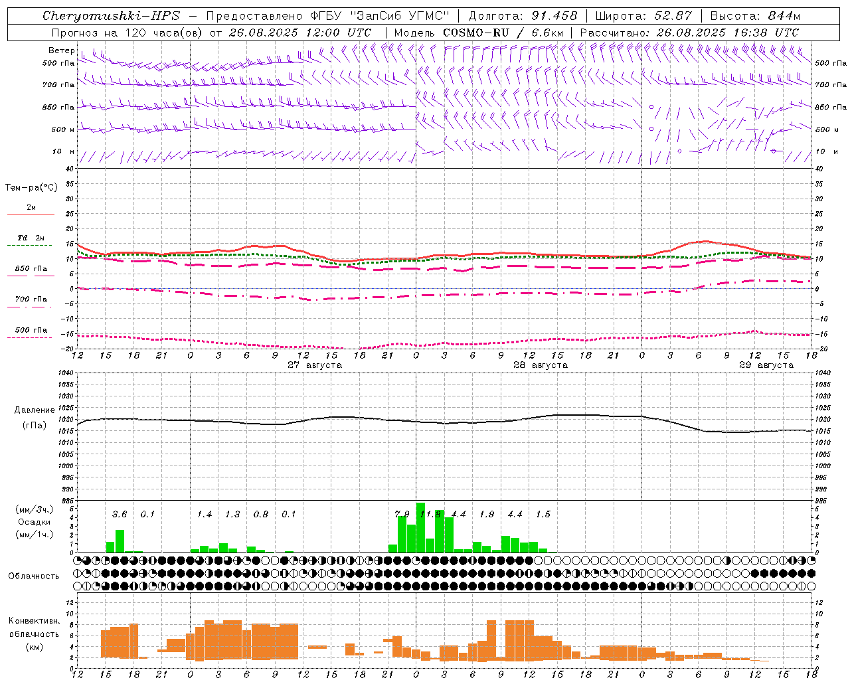Viewport: 850px width, 680px height.
Task: Click the 3.6 precipitation total
Action: 120,515
